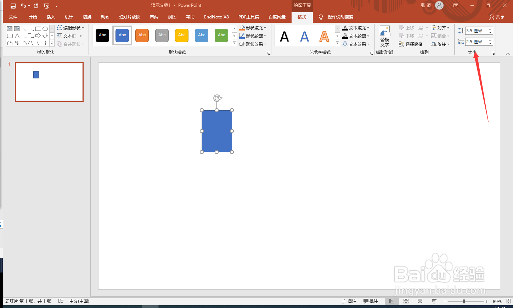
Task: Open the 文本填充 text fill button
Action: (356, 28)
